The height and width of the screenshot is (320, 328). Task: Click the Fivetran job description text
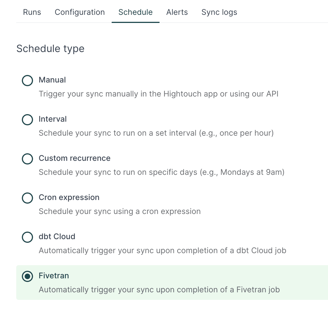(159, 290)
